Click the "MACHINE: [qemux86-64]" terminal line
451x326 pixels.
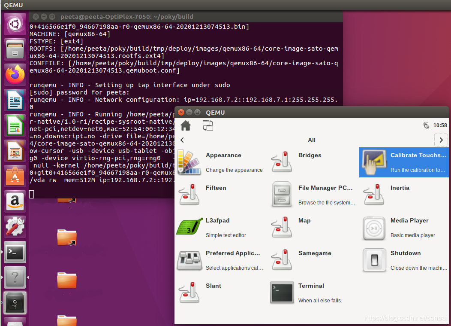click(x=70, y=34)
